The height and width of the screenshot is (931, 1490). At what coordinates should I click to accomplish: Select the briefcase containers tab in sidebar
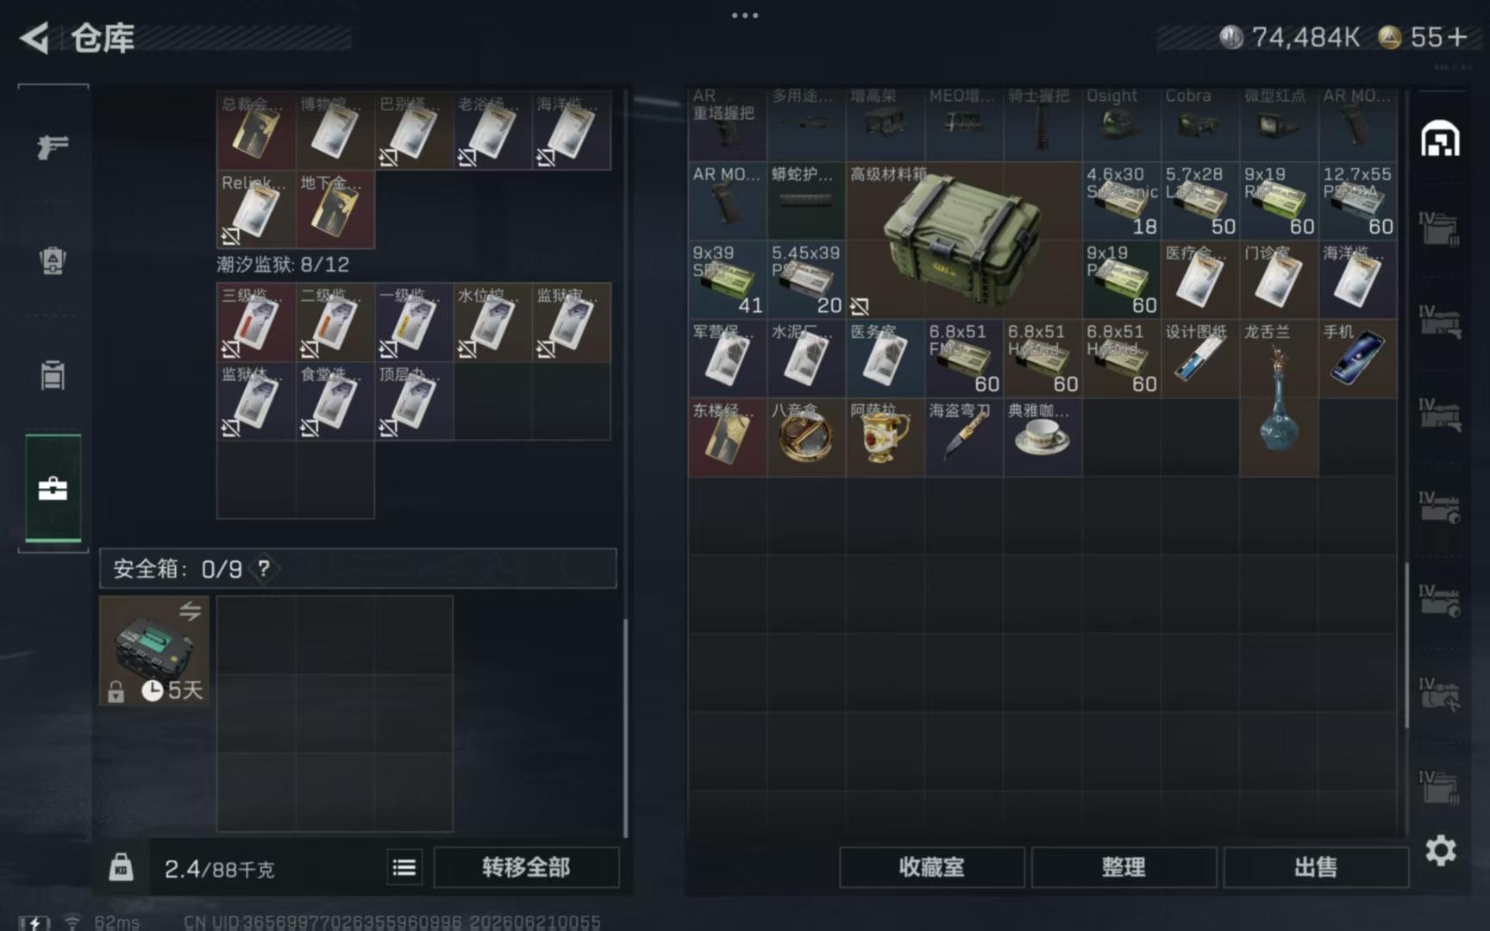53,489
